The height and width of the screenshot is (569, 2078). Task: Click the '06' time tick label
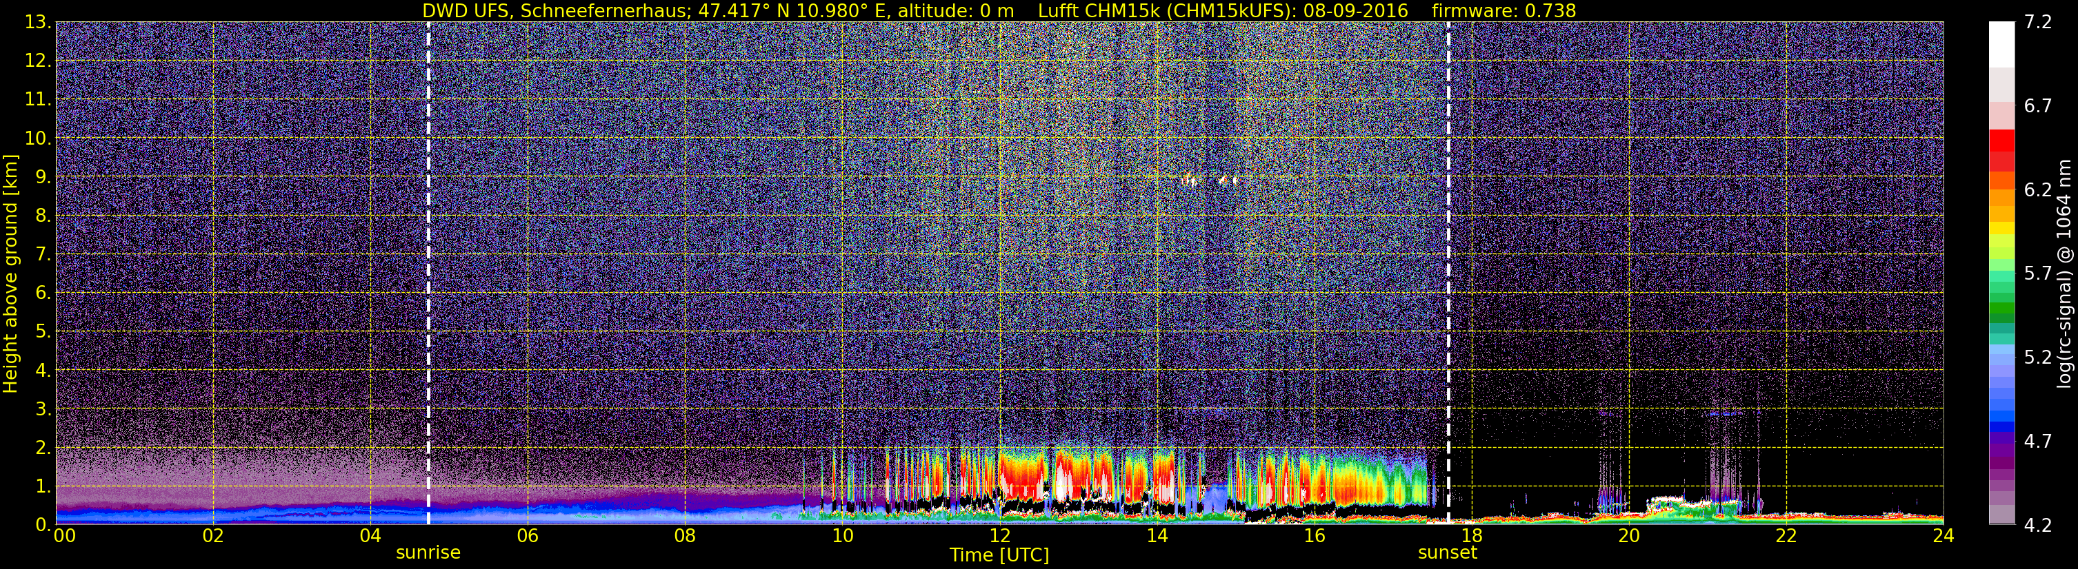pyautogui.click(x=527, y=536)
